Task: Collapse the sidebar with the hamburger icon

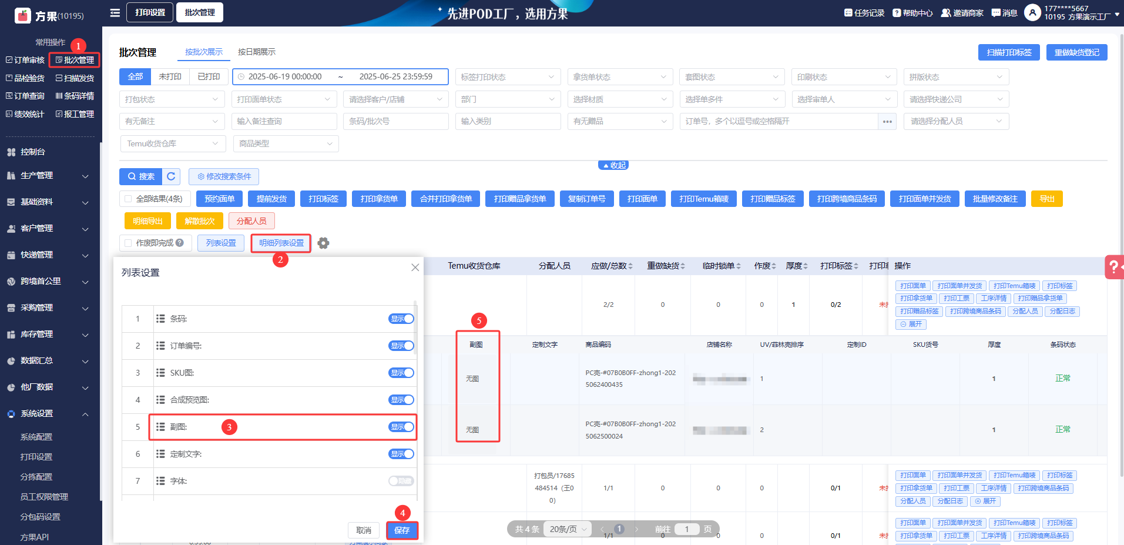Action: tap(115, 12)
